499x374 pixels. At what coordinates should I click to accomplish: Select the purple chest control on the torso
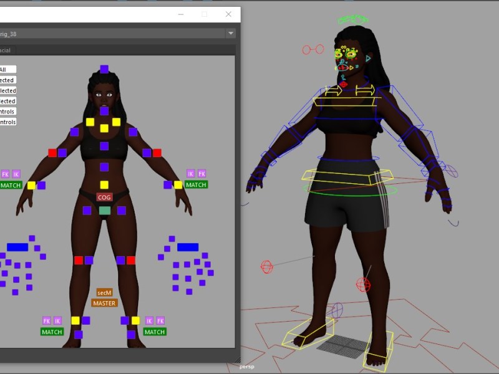(104, 146)
